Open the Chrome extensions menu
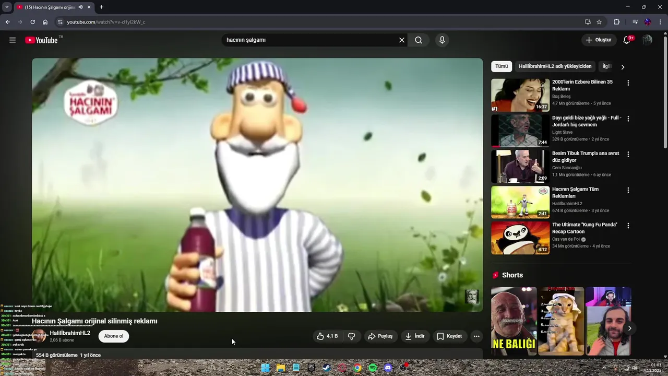This screenshot has height=376, width=668. [616, 22]
